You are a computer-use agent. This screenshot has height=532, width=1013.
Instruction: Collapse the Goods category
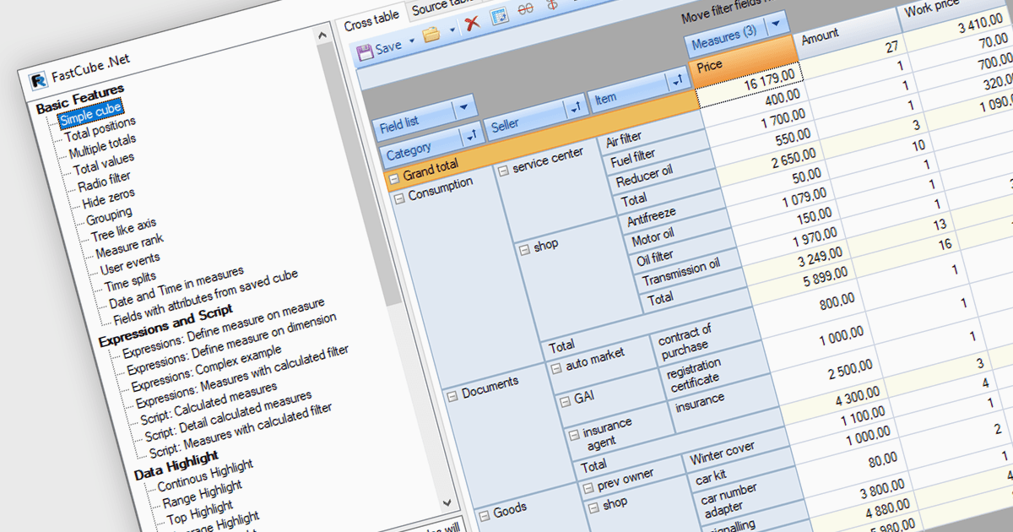[483, 516]
